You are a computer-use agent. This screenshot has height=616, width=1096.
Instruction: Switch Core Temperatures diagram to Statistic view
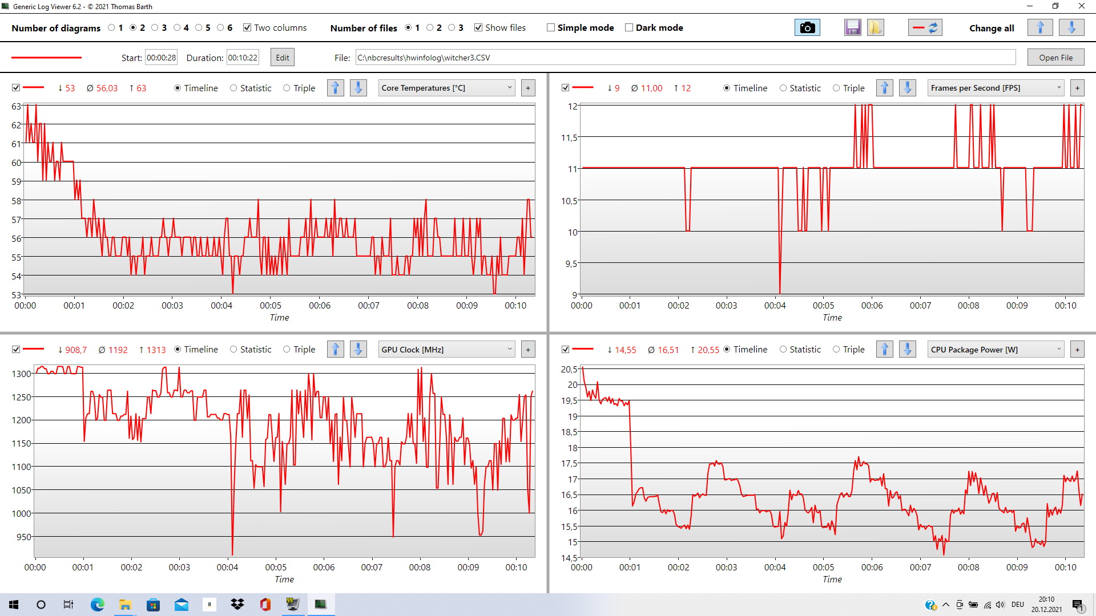click(233, 88)
